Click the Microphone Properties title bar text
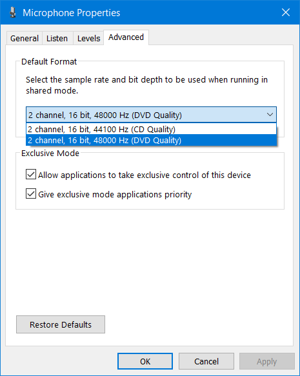Image resolution: width=300 pixels, height=376 pixels. click(72, 13)
